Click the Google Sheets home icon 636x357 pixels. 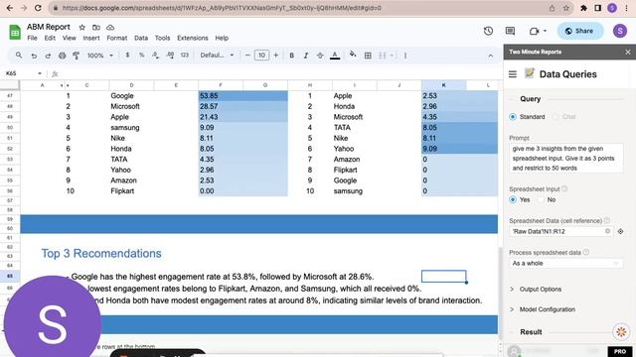coord(15,32)
